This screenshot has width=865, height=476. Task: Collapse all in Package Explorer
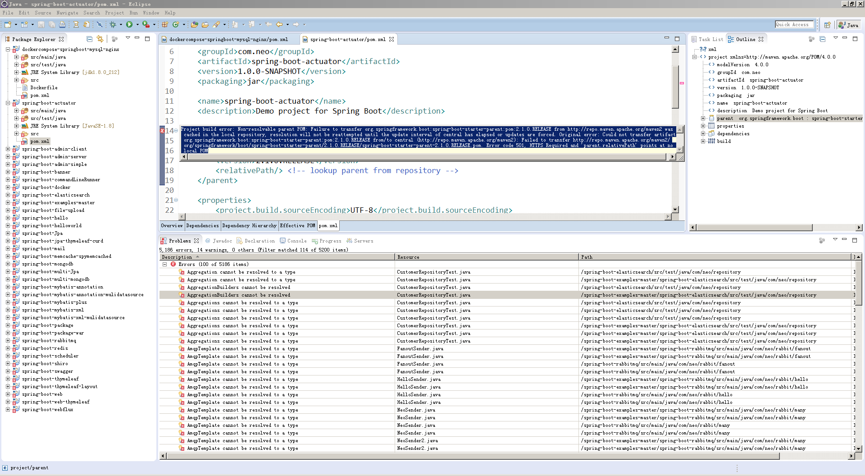89,39
